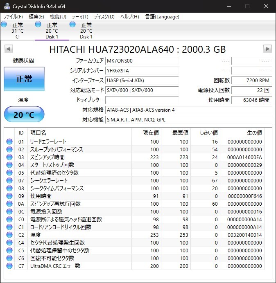The height and width of the screenshot is (283, 276).
Task: Click the status orb for スピンアップ時間 row
Action: pos(9,157)
